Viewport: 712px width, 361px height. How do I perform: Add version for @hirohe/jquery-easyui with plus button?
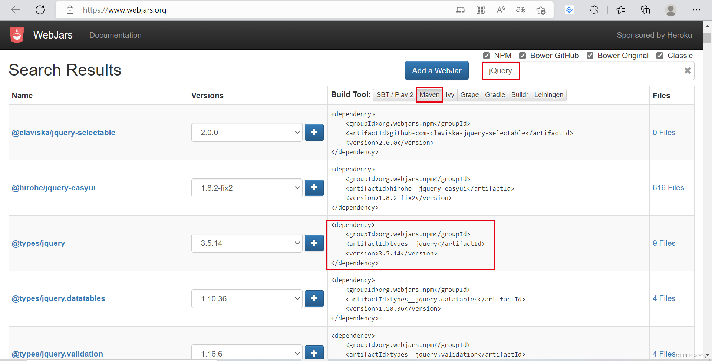pos(314,188)
